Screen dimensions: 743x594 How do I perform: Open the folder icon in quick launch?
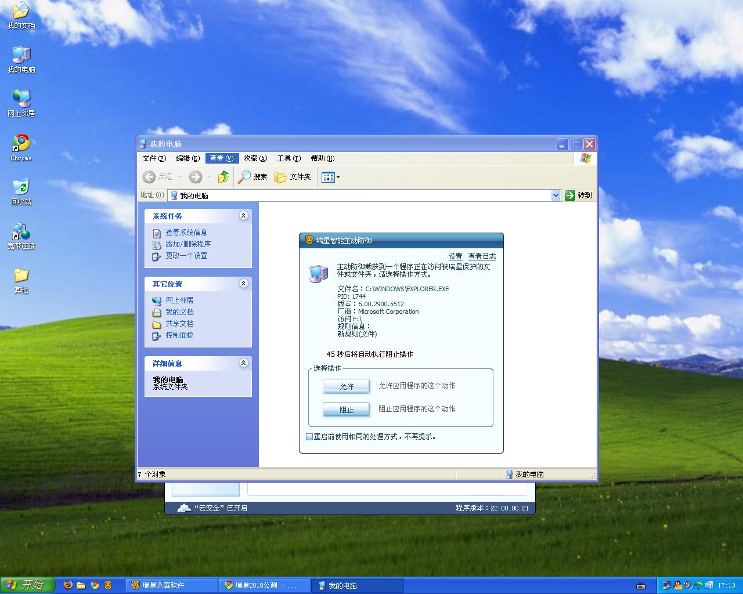coord(81,585)
